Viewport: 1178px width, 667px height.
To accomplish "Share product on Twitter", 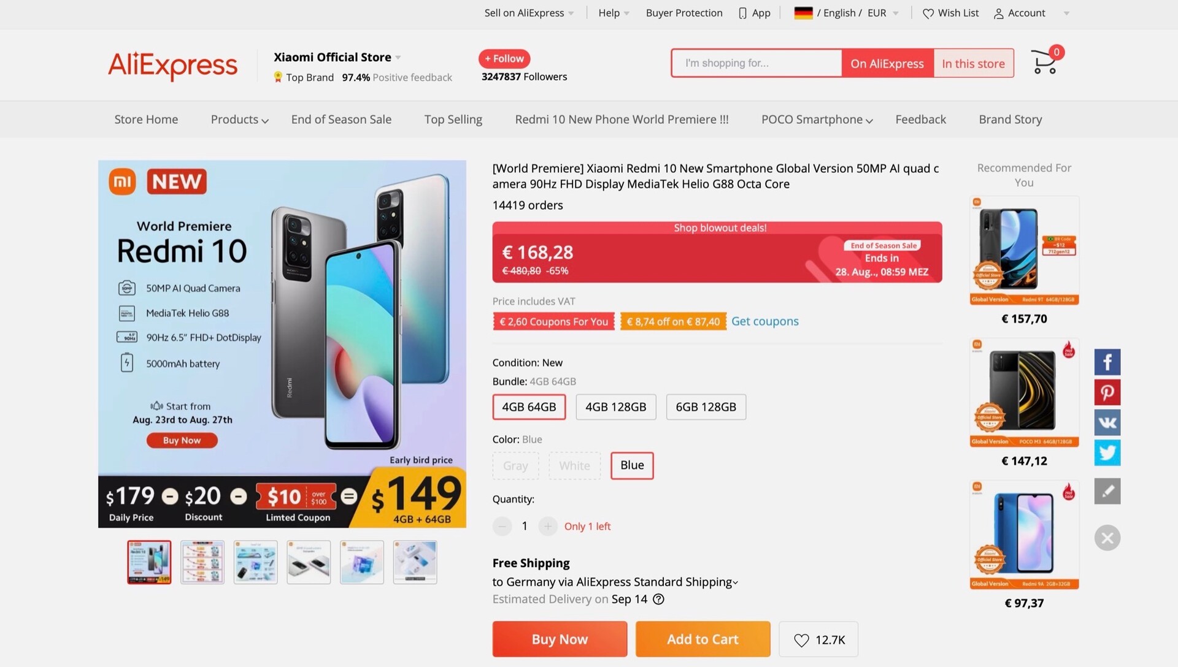I will pyautogui.click(x=1107, y=452).
